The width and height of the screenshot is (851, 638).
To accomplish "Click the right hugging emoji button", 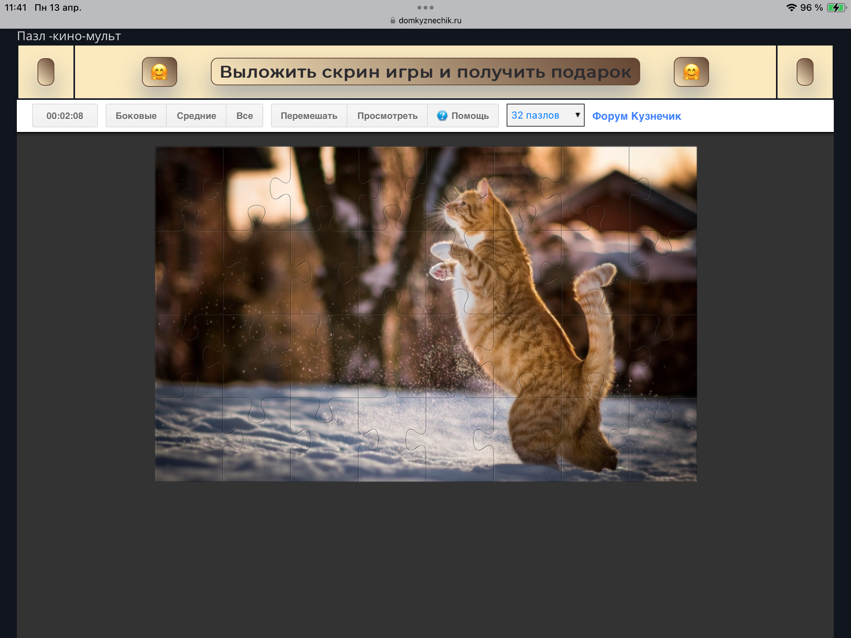I will click(x=691, y=72).
